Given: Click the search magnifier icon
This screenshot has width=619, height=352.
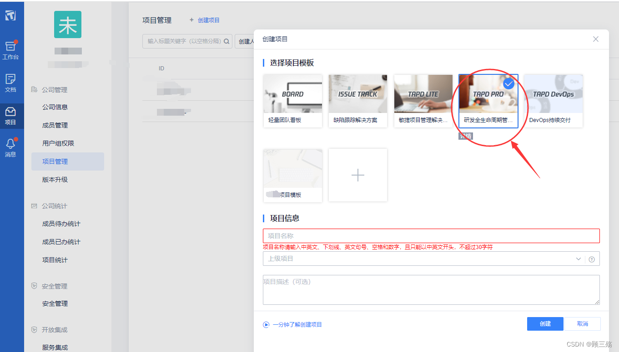Looking at the screenshot, I should pos(226,41).
